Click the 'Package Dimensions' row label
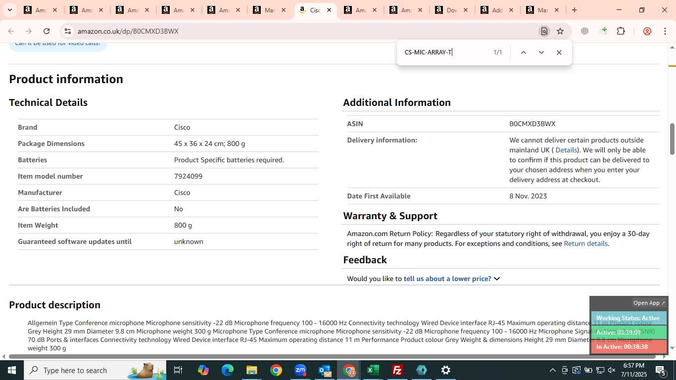The width and height of the screenshot is (676, 380). 51,143
